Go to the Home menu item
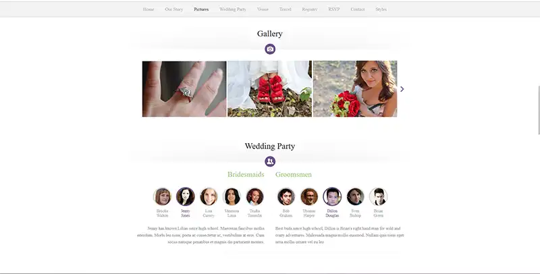Screen dimensions: 540x274 tap(148, 9)
